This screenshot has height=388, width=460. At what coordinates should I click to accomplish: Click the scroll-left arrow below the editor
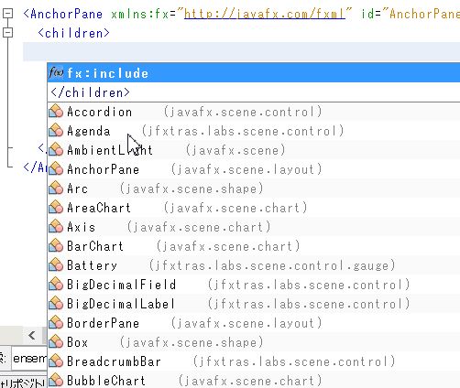[x=32, y=336]
